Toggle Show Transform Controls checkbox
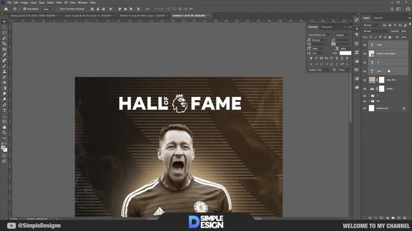Screen dimensions: 412x231 click(x=59, y=9)
